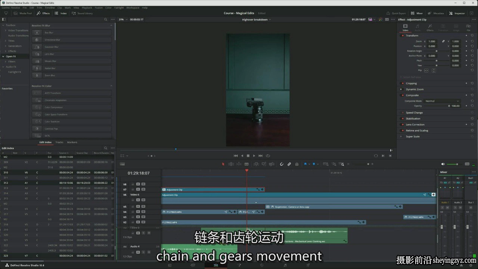Image resolution: width=478 pixels, height=269 pixels.
Task: Mute the Audio 1 mixer channel
Action: pos(447,207)
